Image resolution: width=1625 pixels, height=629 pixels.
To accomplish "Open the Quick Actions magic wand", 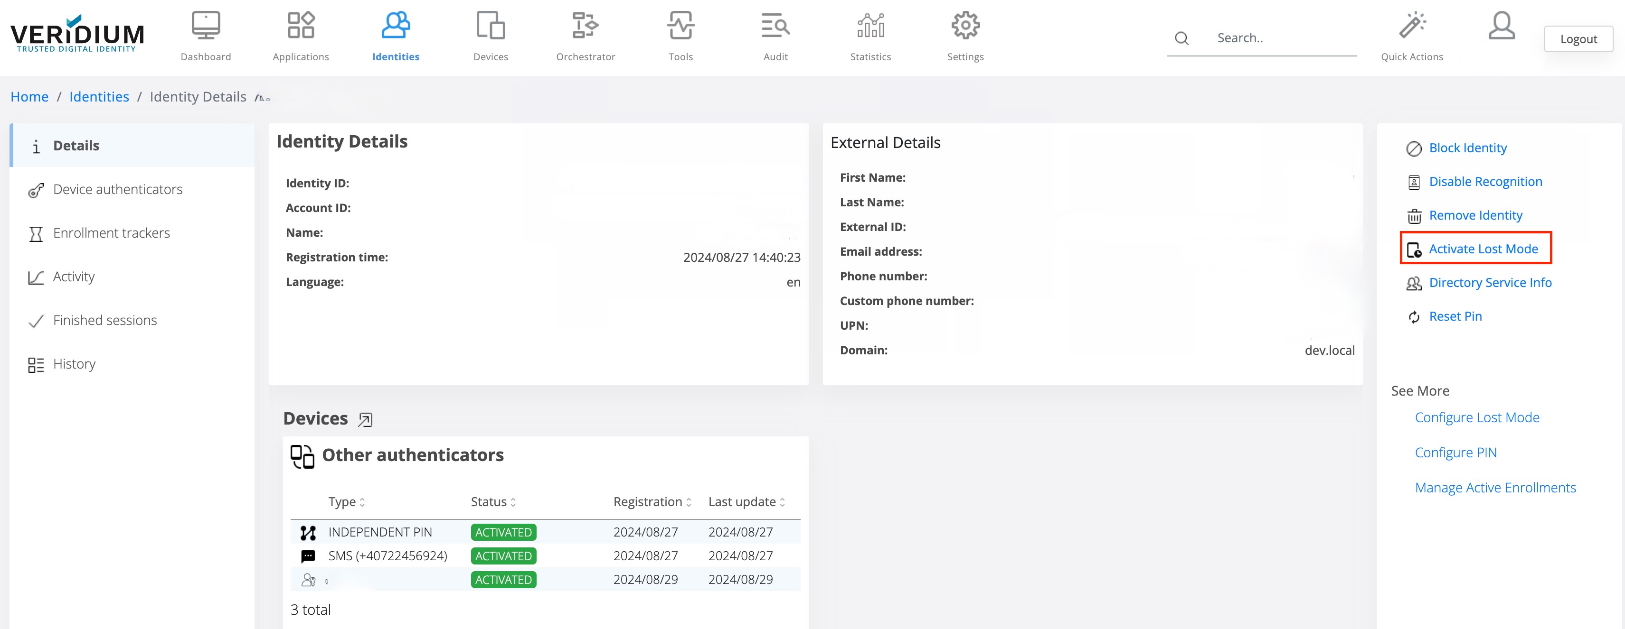I will (x=1412, y=26).
